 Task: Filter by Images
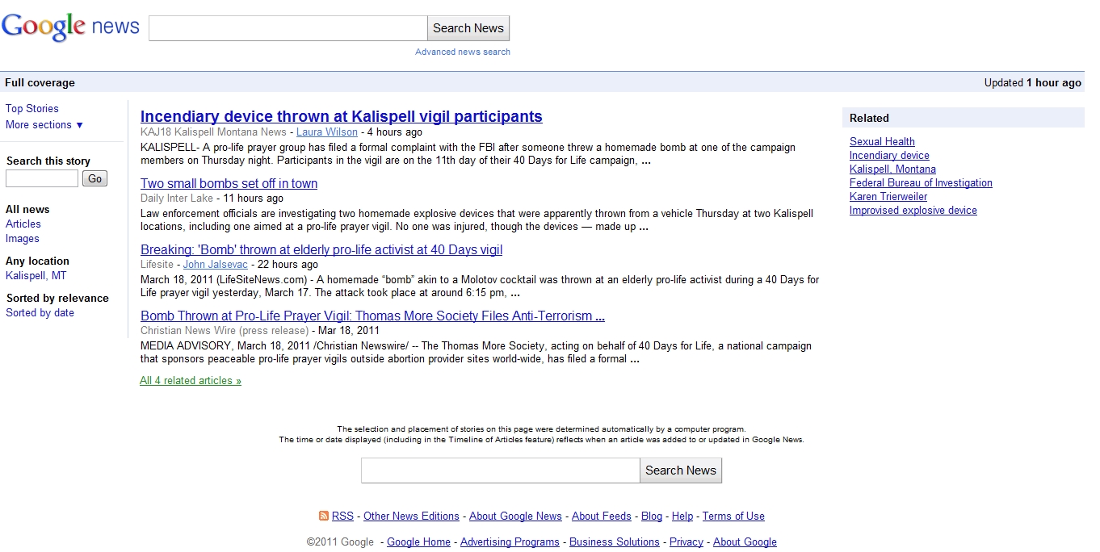(x=23, y=238)
